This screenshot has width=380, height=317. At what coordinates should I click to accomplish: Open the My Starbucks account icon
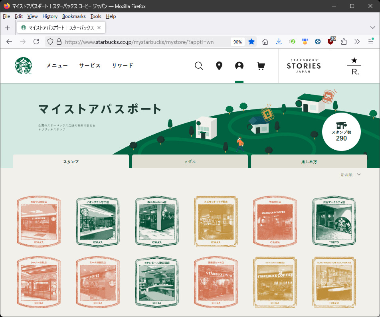coord(239,66)
